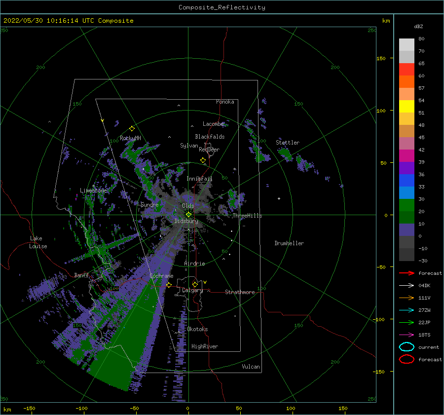The height and width of the screenshot is (415, 444).
Task: Click the cyan 27ZW arrow icon
Action: coord(407,310)
